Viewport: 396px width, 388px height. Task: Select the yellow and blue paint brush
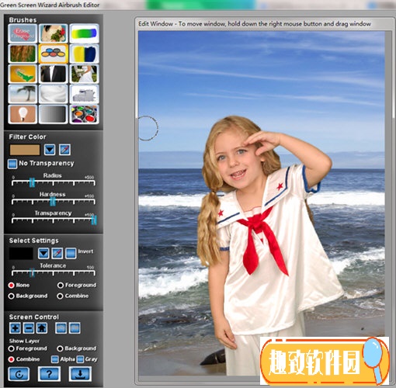coord(84,54)
